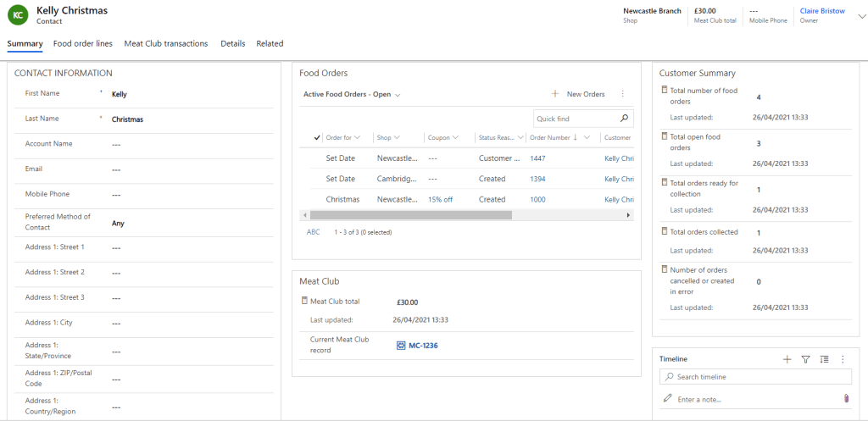Click the plus icon in Timeline
The height and width of the screenshot is (421, 868).
coord(787,359)
